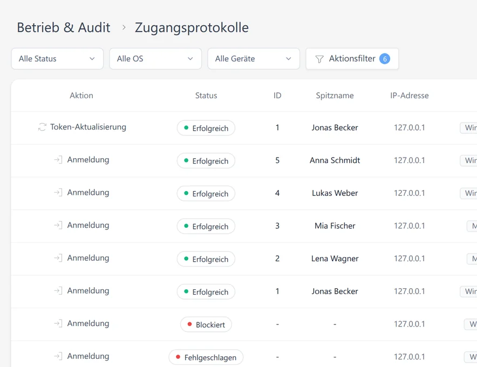Click the login icon in the Blockiert row
Image resolution: width=477 pixels, height=367 pixels.
[x=58, y=323]
